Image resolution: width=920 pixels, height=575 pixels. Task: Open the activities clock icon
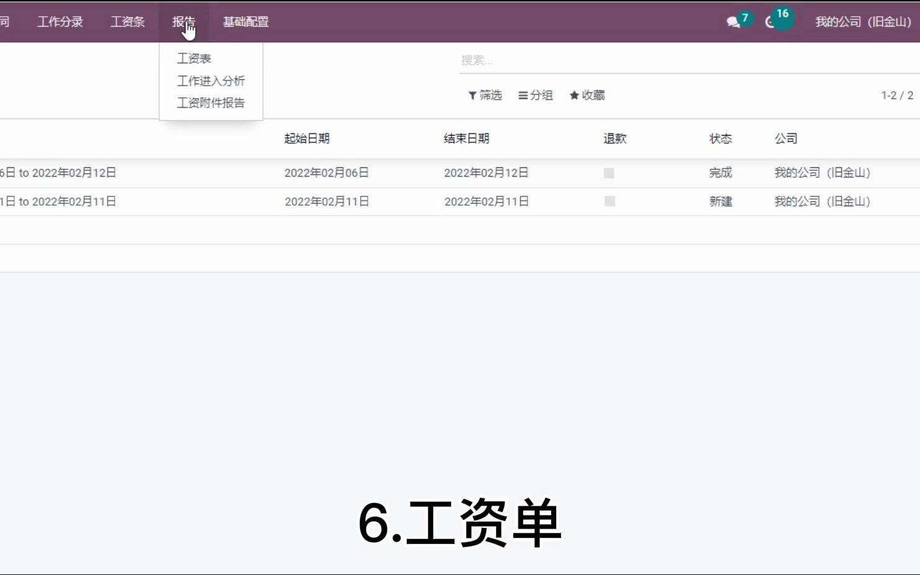(x=771, y=22)
